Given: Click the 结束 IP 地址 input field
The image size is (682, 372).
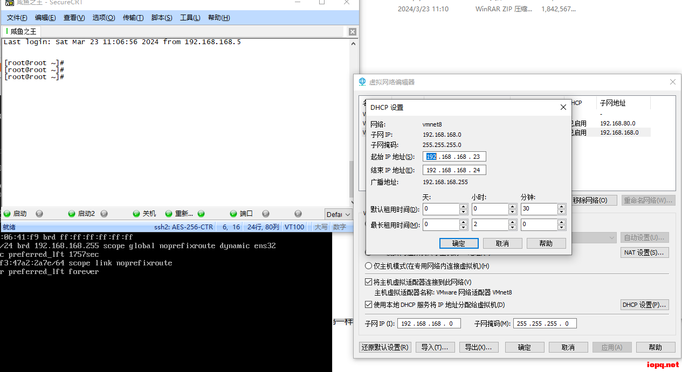Looking at the screenshot, I should (454, 170).
